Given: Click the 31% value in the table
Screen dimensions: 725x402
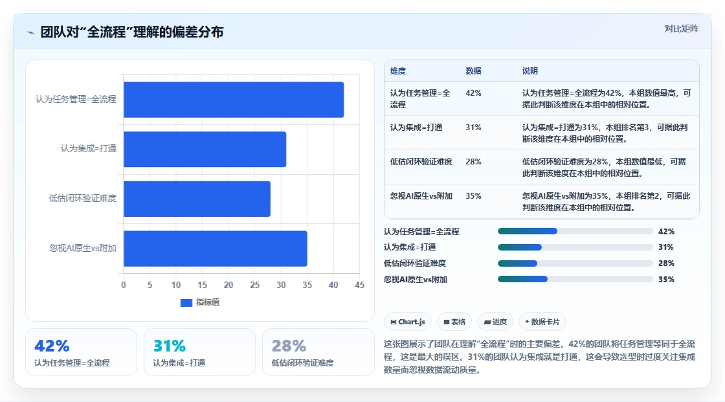Looking at the screenshot, I should tap(473, 128).
